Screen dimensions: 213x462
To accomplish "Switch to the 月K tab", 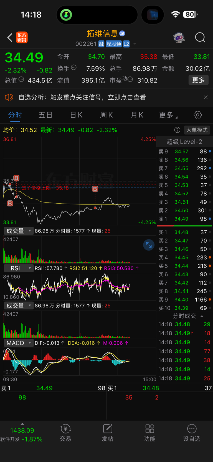I will (x=137, y=115).
